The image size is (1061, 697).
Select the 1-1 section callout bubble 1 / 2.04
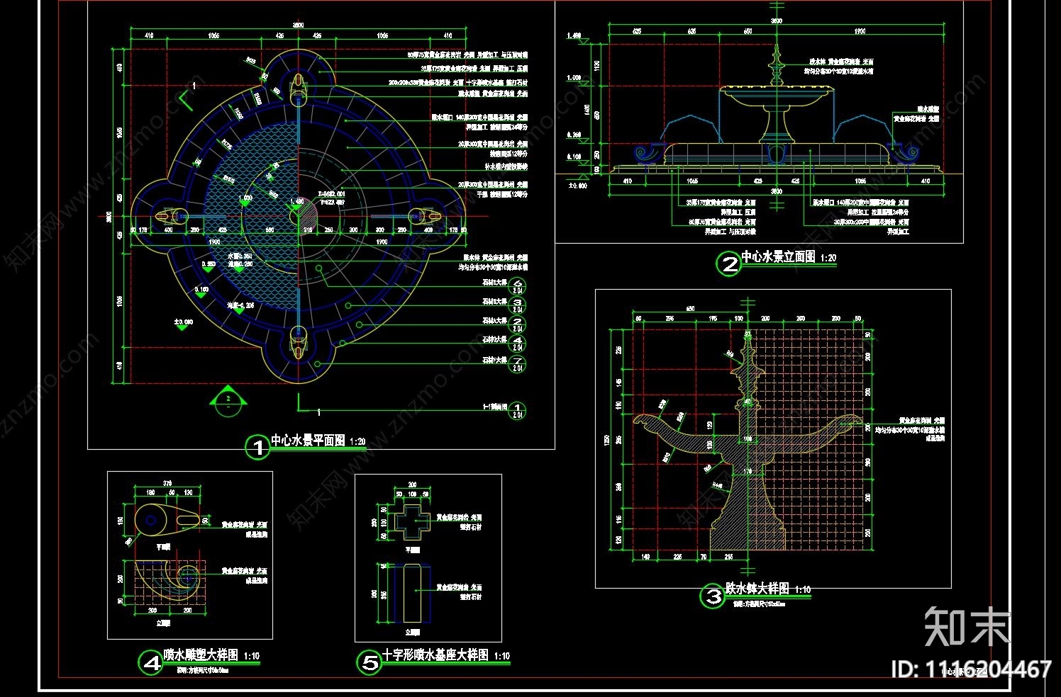(518, 410)
